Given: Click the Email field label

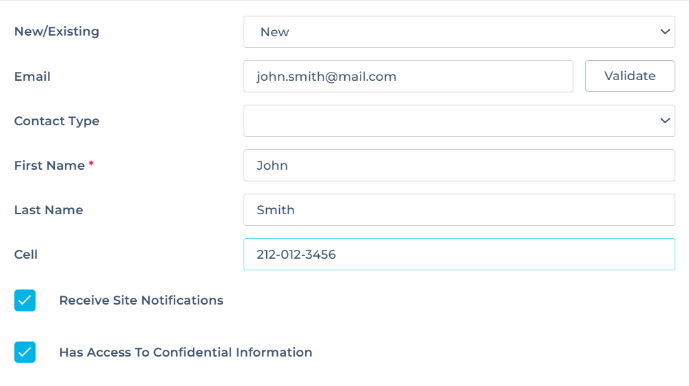Looking at the screenshot, I should [x=32, y=77].
